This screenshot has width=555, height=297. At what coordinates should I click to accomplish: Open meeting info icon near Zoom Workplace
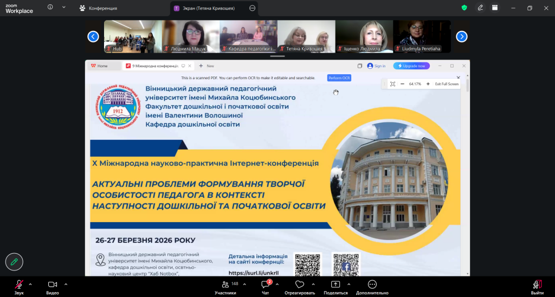point(50,8)
